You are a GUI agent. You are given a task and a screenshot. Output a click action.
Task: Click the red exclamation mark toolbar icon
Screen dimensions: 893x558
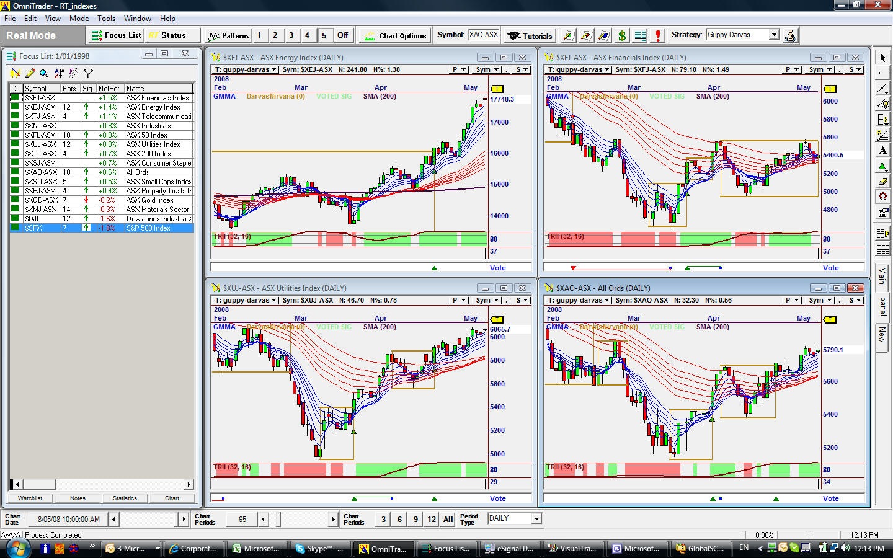pyautogui.click(x=658, y=35)
